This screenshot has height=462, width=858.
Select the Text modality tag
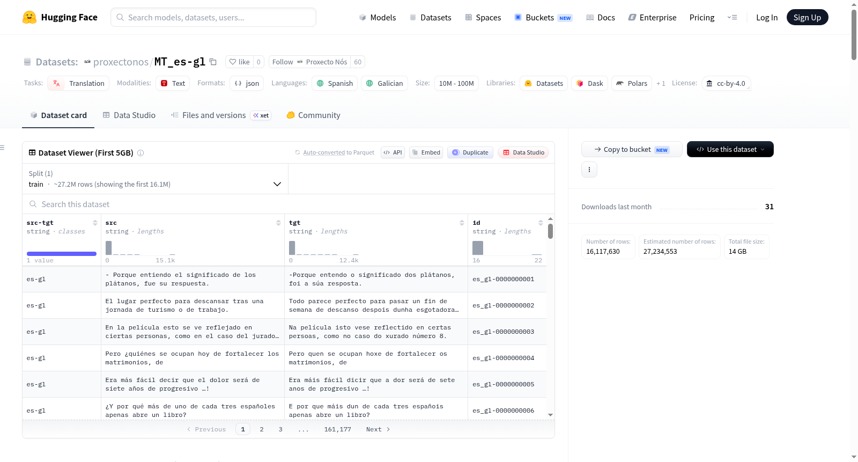[173, 83]
